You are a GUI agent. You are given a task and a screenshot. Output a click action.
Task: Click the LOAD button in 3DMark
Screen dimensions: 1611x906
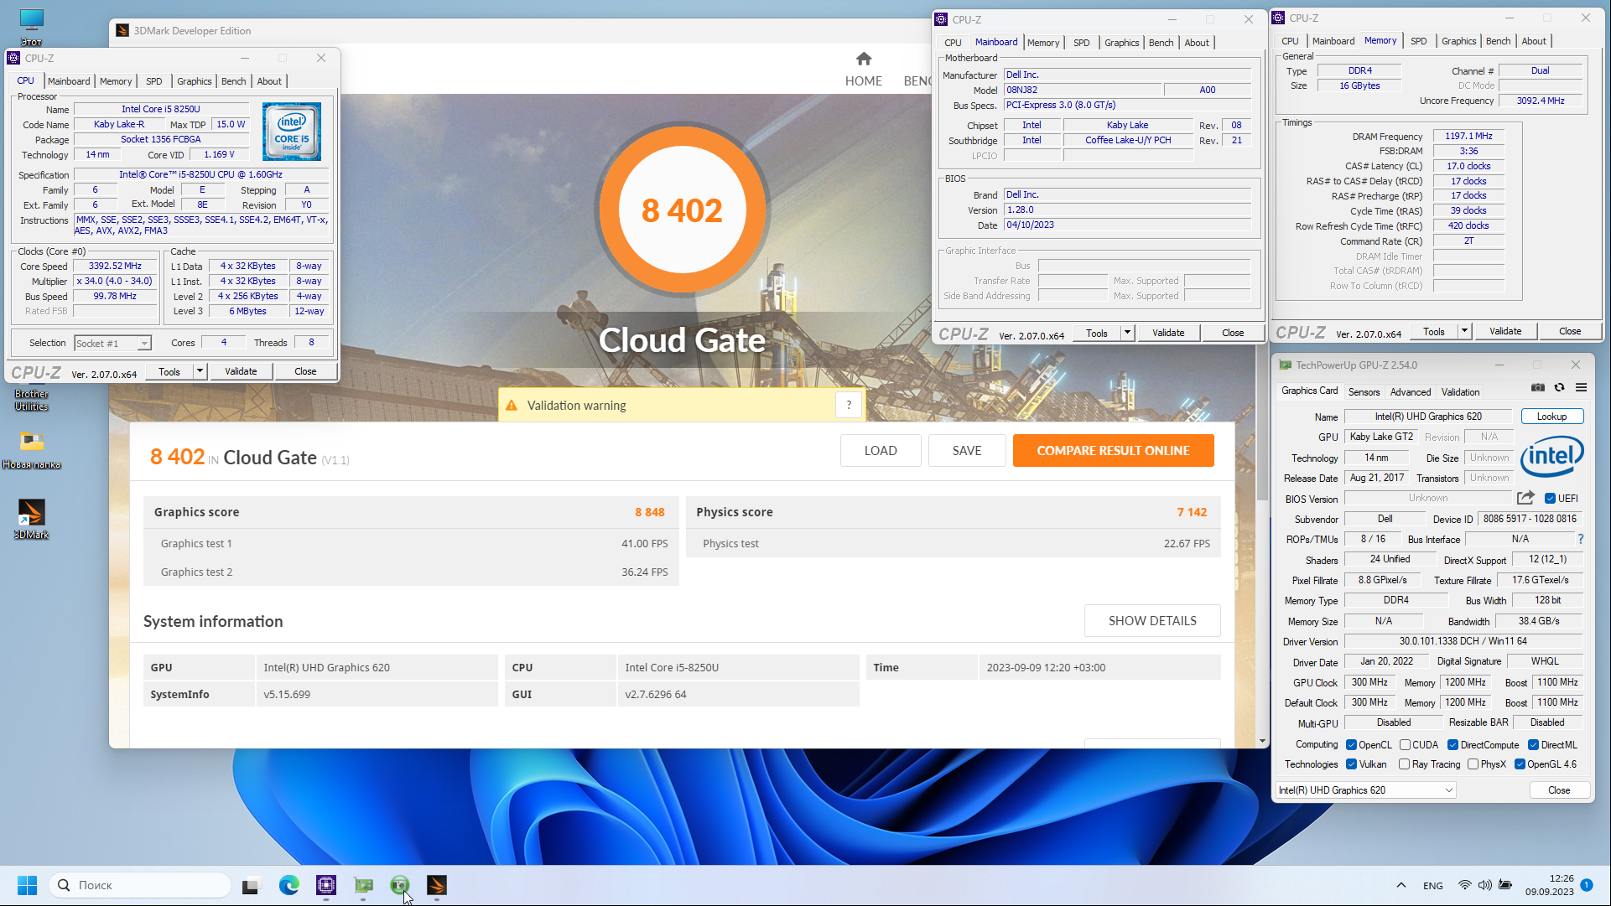coord(881,451)
